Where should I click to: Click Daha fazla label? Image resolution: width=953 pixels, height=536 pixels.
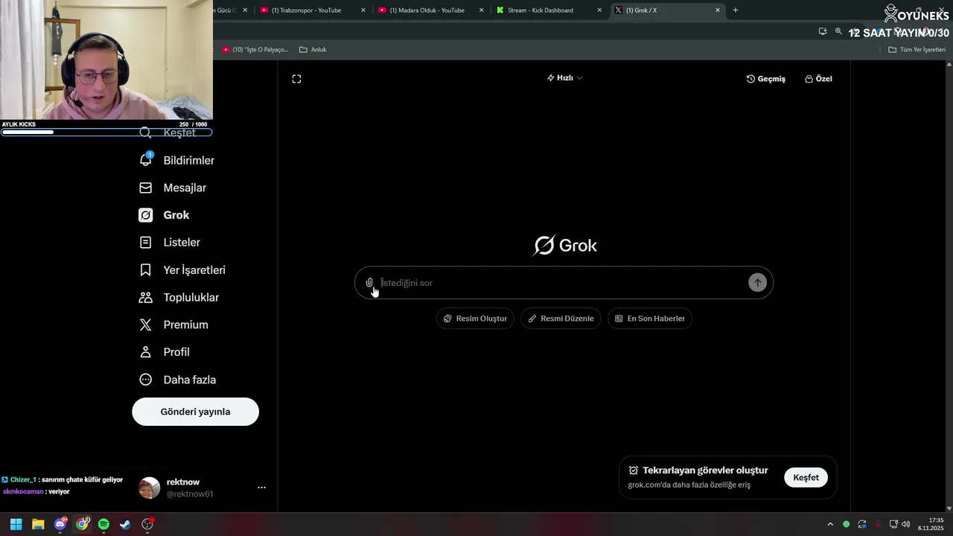coord(190,380)
